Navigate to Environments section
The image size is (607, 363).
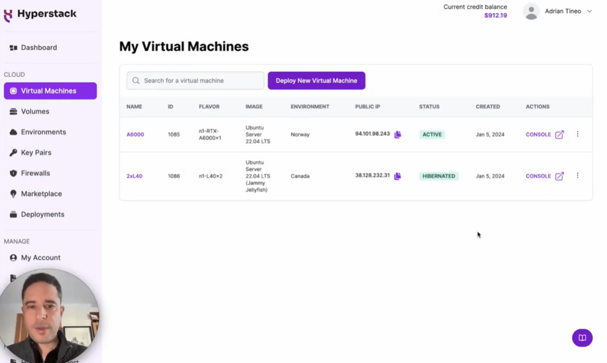43,132
